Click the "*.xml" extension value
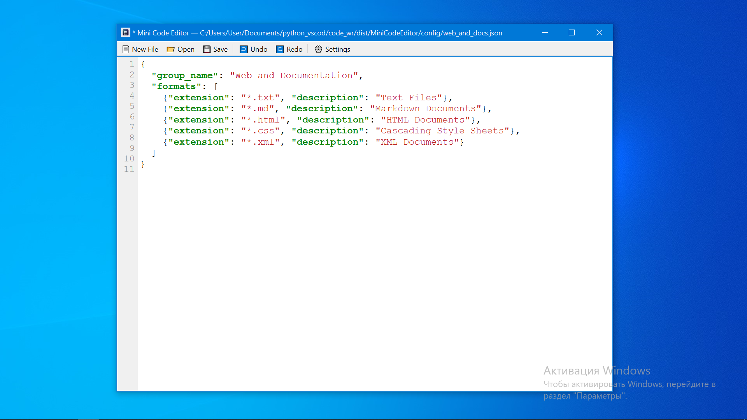The width and height of the screenshot is (747, 420). (x=260, y=142)
